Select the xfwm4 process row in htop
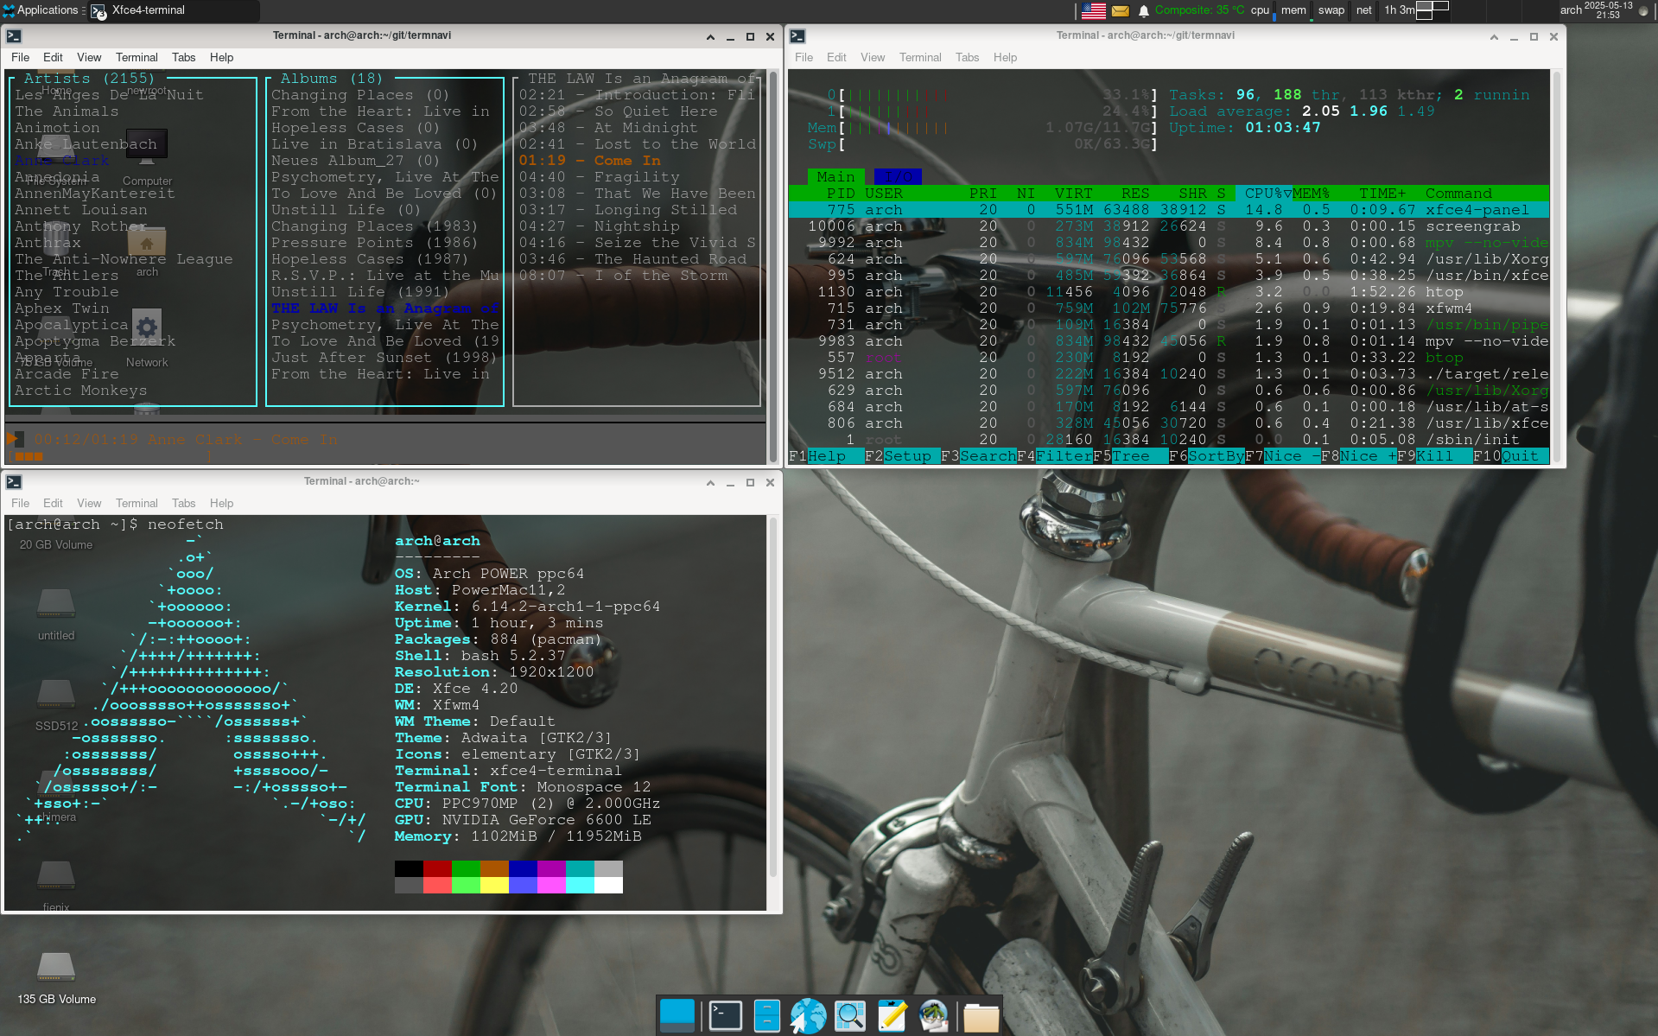The height and width of the screenshot is (1036, 1658). click(1169, 308)
